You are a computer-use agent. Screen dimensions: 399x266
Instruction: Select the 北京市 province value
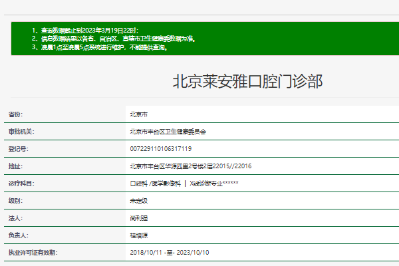coord(139,114)
